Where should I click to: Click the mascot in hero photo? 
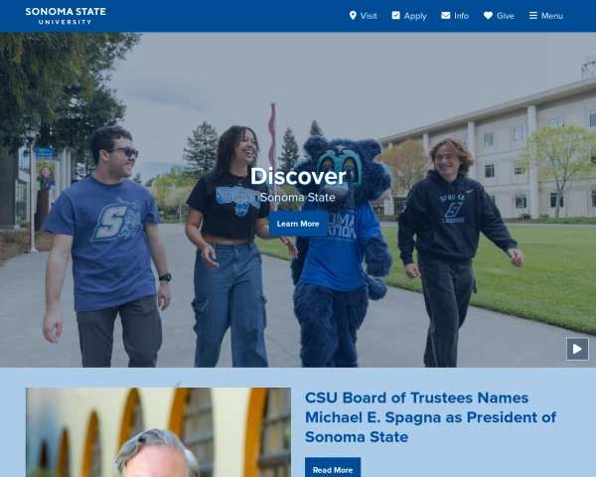click(x=340, y=252)
